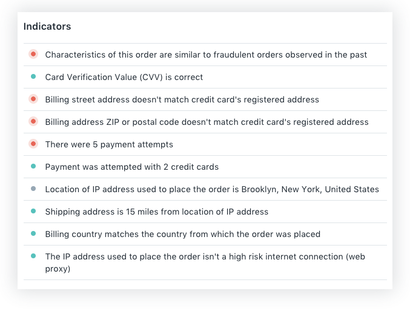This screenshot has width=410, height=311.
Task: Click green dot next to CVV is correct
Action: point(33,76)
